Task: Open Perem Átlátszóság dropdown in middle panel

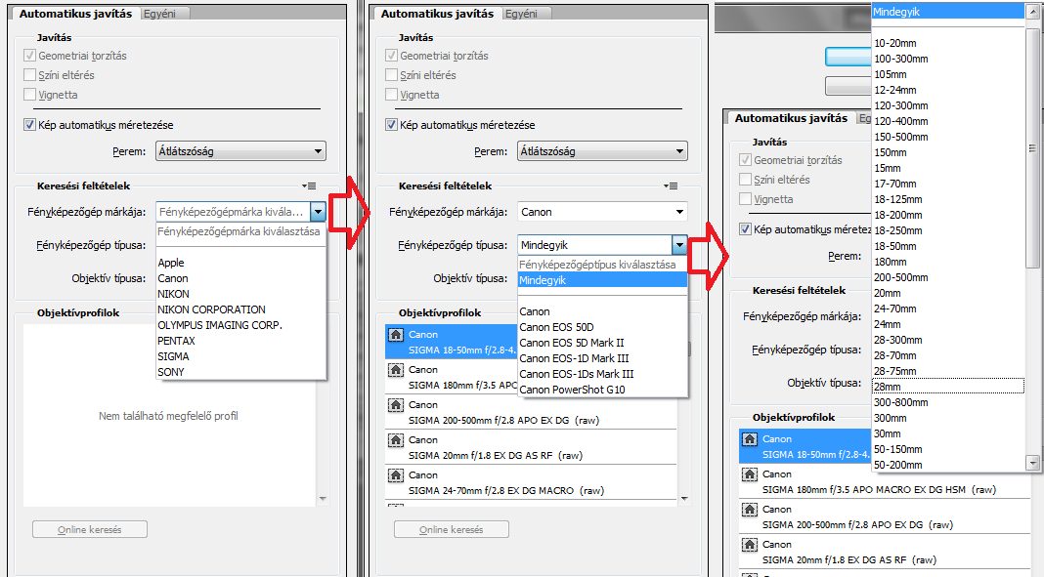Action: coord(602,151)
